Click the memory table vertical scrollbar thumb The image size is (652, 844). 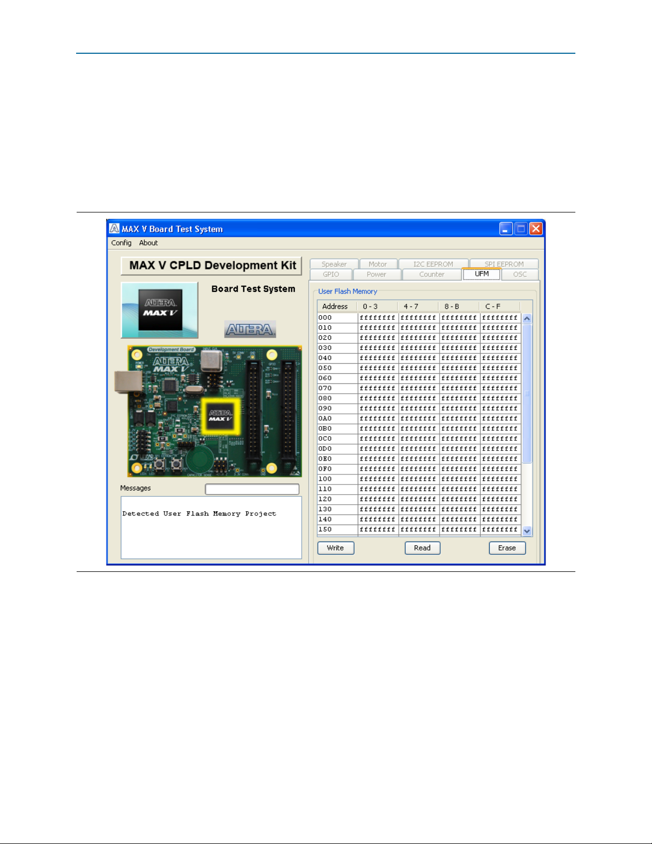[x=527, y=394]
